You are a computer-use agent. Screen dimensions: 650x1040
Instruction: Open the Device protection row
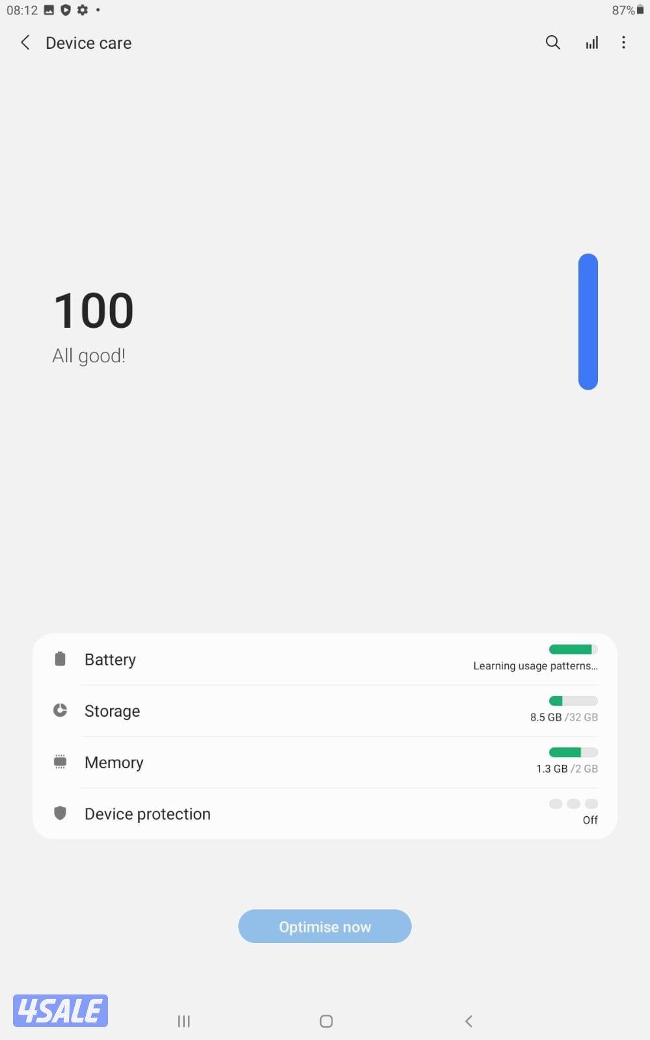point(293,814)
